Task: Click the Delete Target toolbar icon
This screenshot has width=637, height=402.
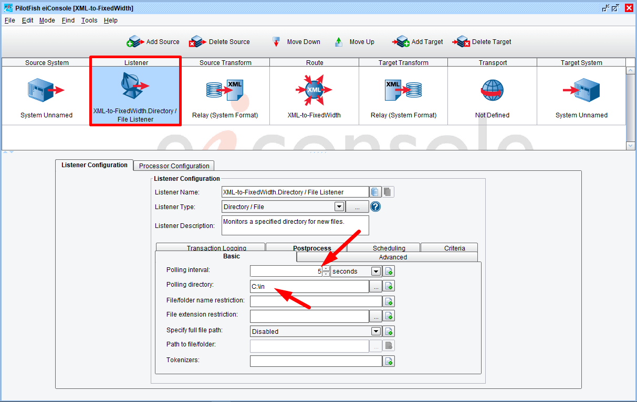Action: tap(461, 42)
